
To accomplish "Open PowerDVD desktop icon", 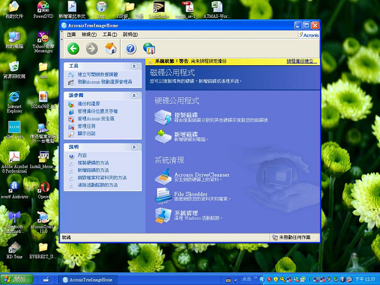I will click(x=43, y=9).
